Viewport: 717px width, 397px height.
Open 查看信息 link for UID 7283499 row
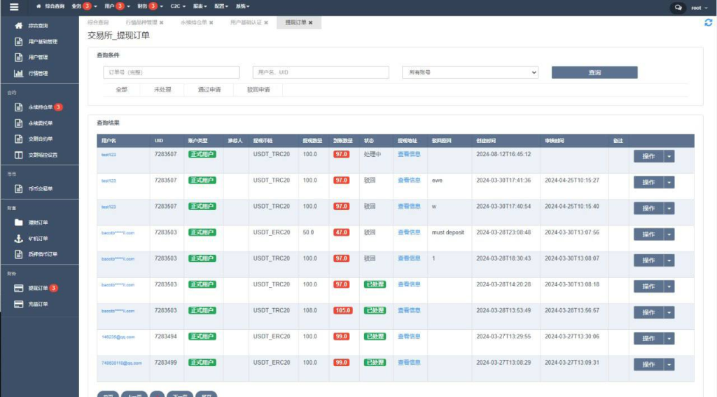[409, 362]
